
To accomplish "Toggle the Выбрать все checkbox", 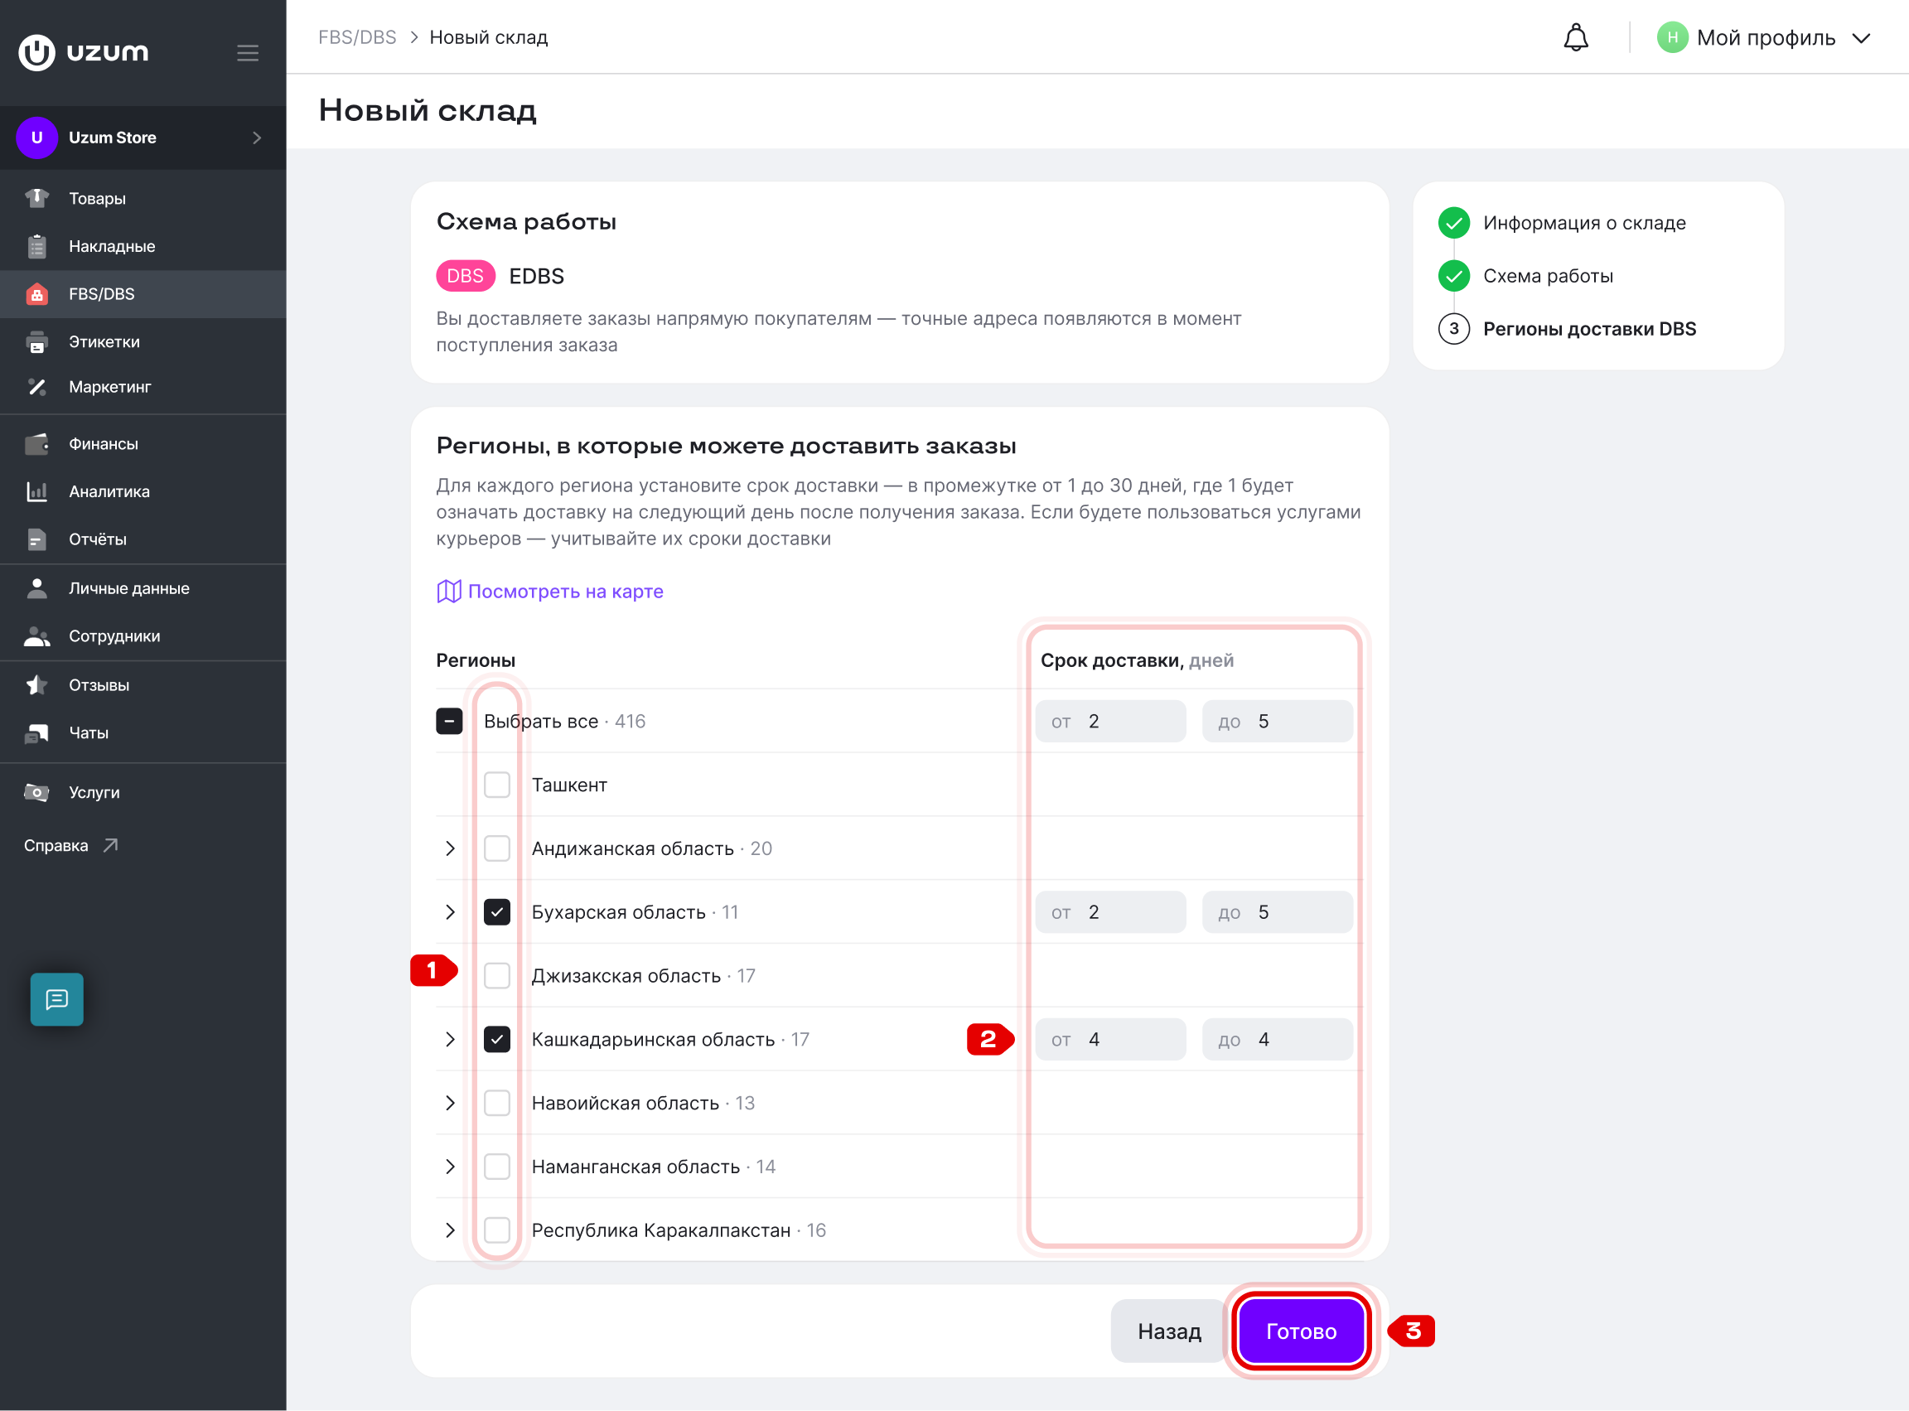I will point(449,721).
